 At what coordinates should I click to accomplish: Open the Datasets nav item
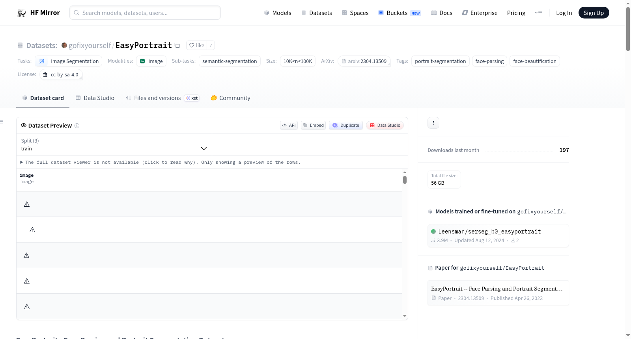pos(317,13)
